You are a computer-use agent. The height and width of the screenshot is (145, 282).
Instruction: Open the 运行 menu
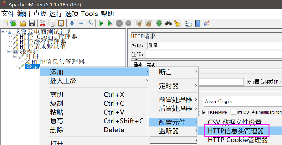[56, 14]
